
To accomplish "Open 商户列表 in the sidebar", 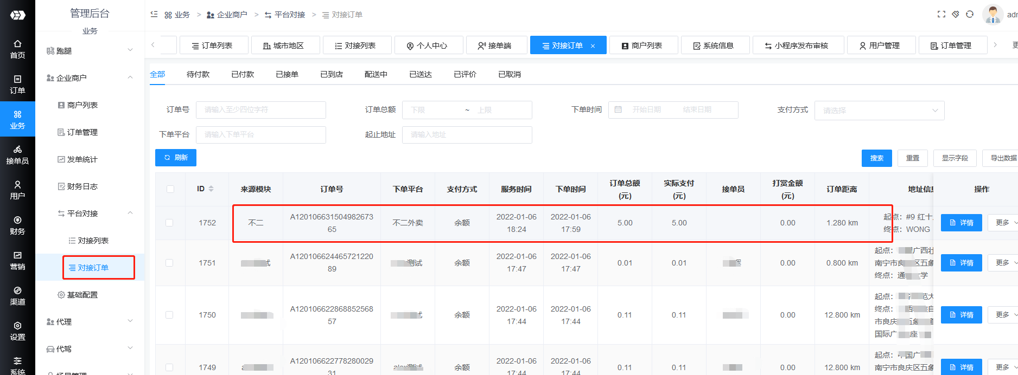I will pyautogui.click(x=82, y=105).
